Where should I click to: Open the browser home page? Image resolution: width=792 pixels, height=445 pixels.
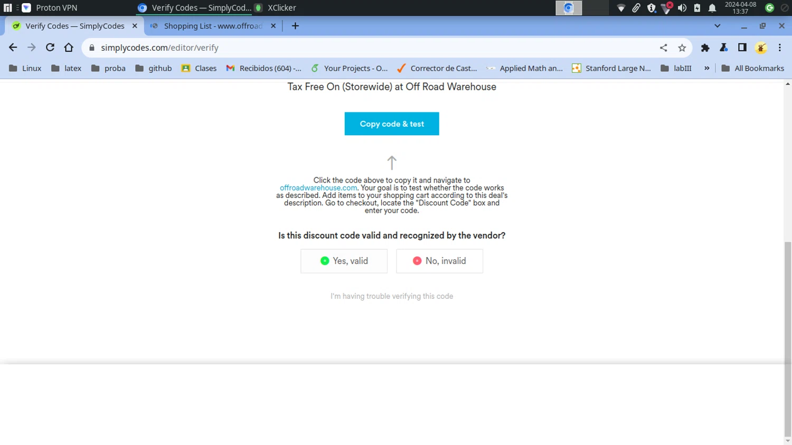click(x=69, y=48)
